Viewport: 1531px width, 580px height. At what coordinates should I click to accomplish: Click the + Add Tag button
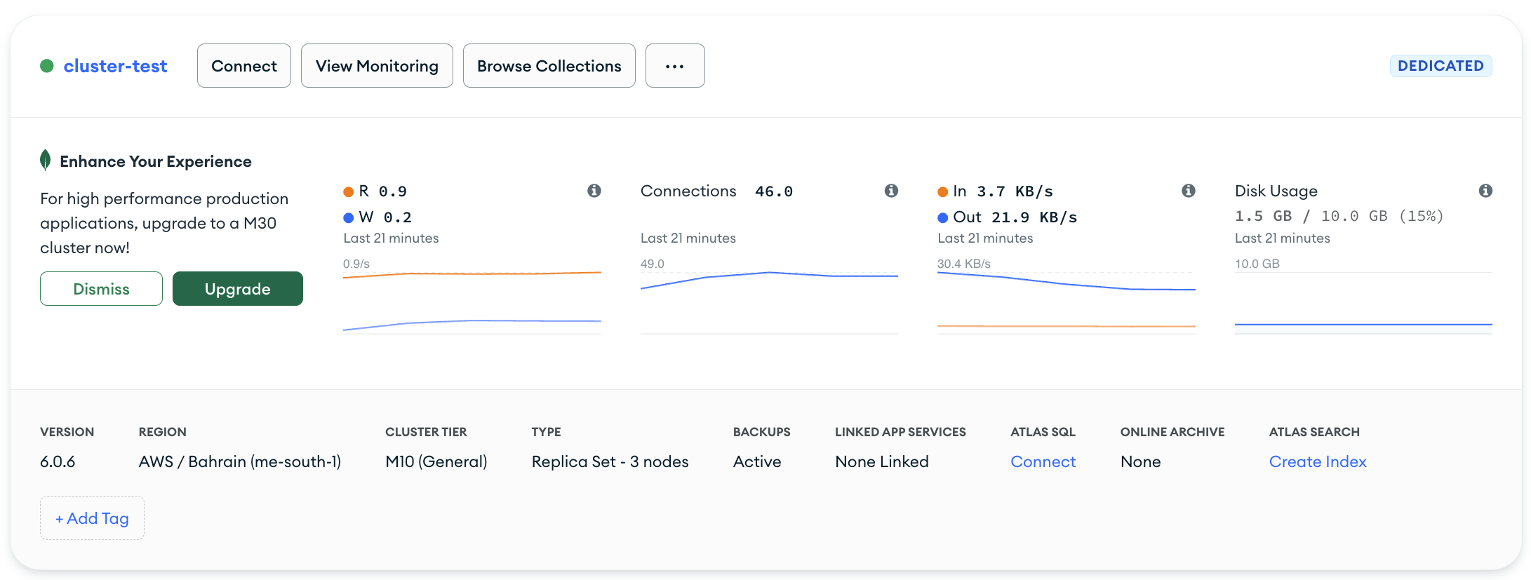pyautogui.click(x=92, y=518)
